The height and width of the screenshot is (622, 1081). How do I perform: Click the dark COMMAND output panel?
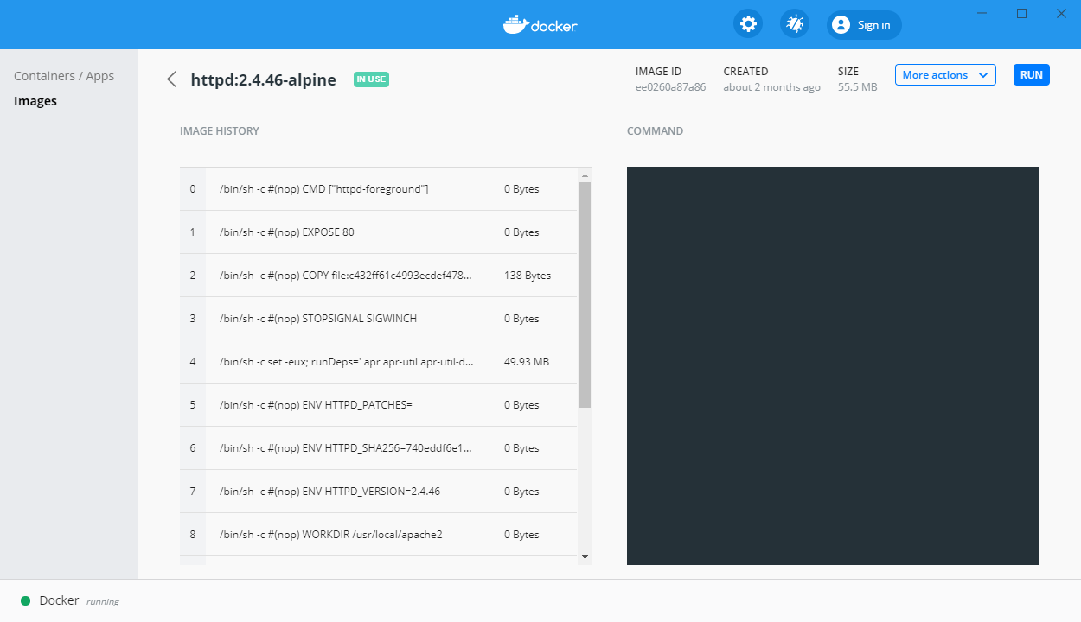pos(833,365)
